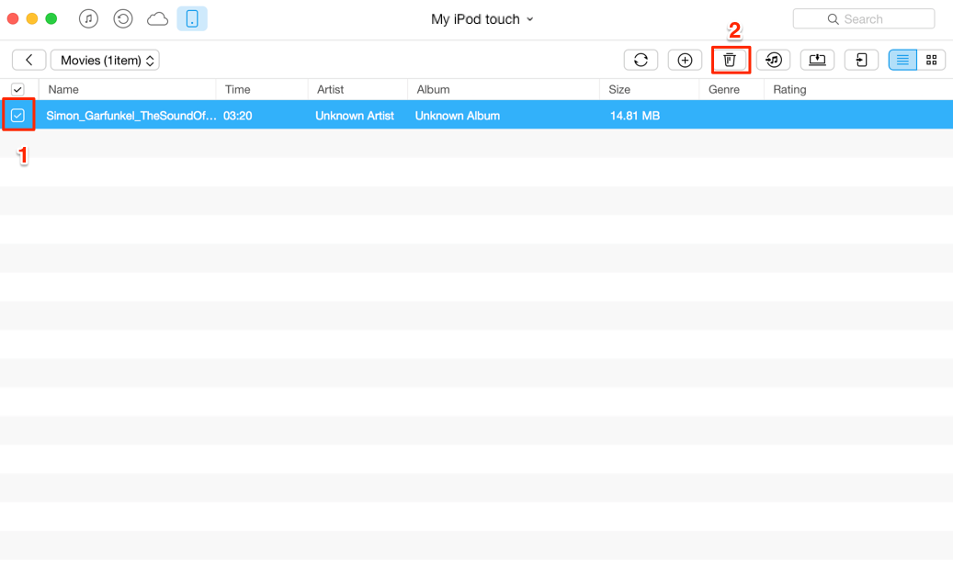This screenshot has width=953, height=584.
Task: Open the My iPod touch device dropdown
Action: click(482, 19)
